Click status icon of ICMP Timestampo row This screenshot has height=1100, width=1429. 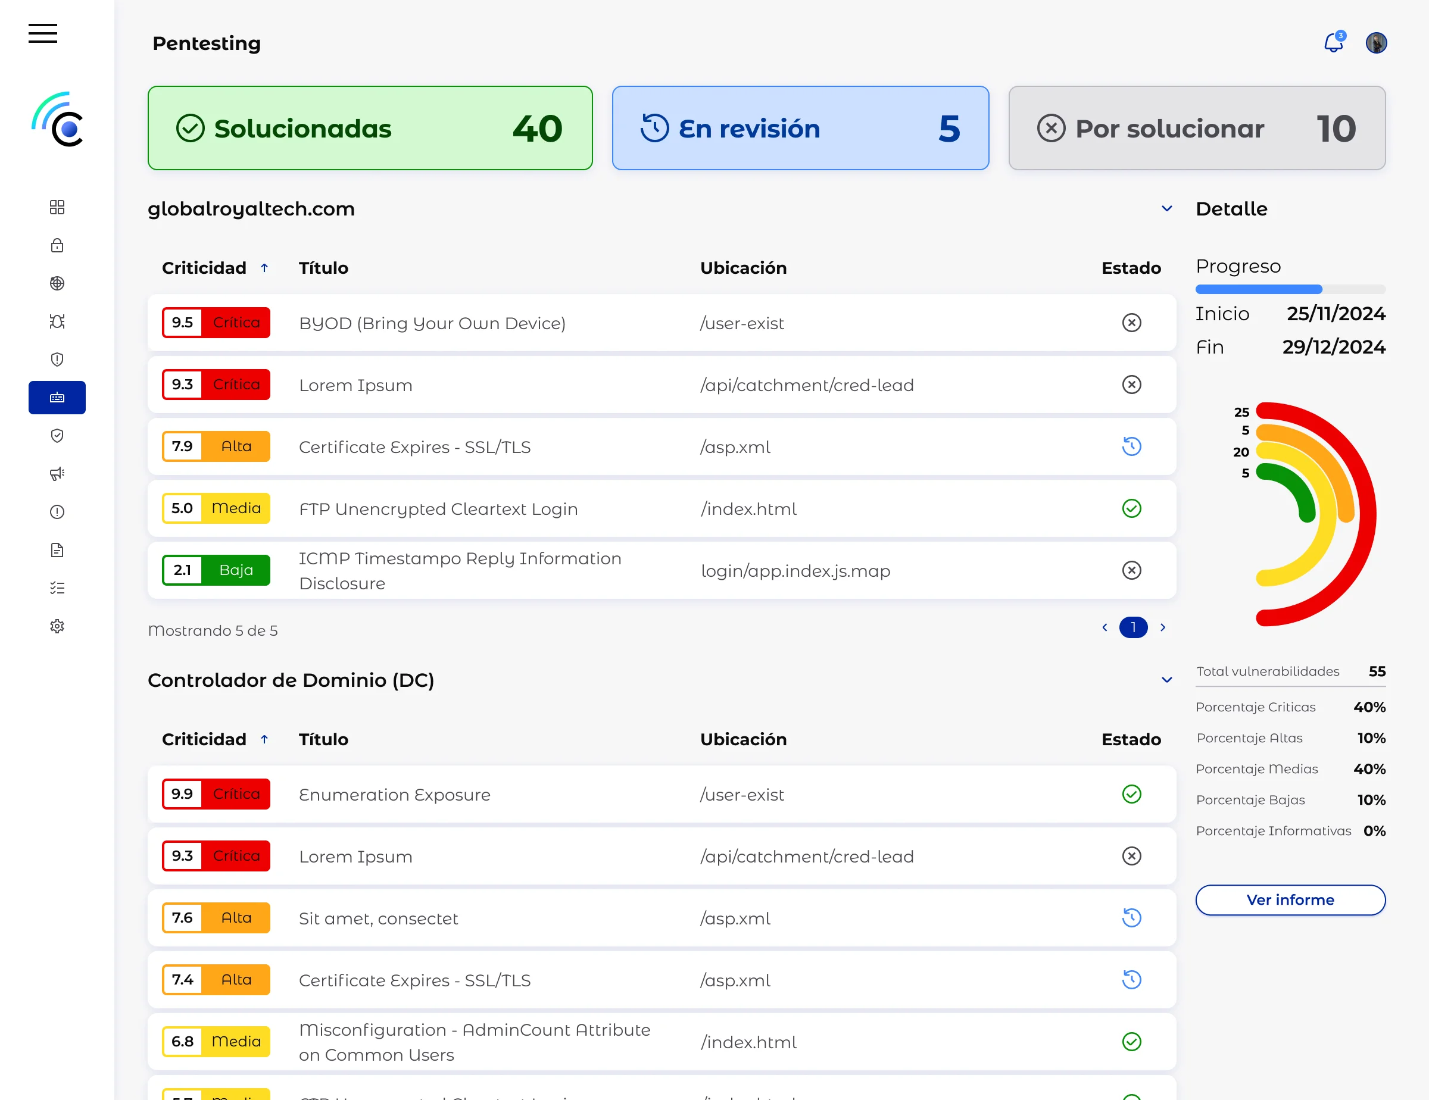(1131, 570)
